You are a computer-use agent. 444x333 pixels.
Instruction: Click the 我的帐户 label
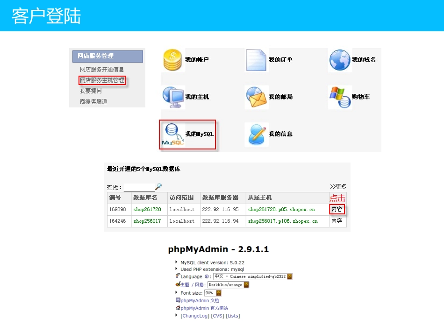(x=197, y=60)
